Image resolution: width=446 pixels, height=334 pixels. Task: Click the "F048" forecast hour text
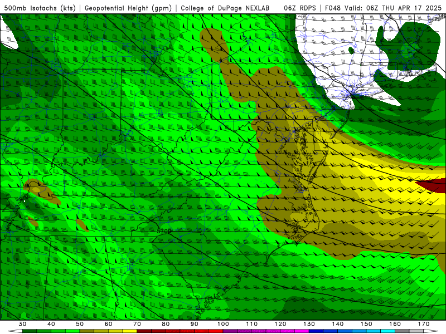click(x=333, y=8)
